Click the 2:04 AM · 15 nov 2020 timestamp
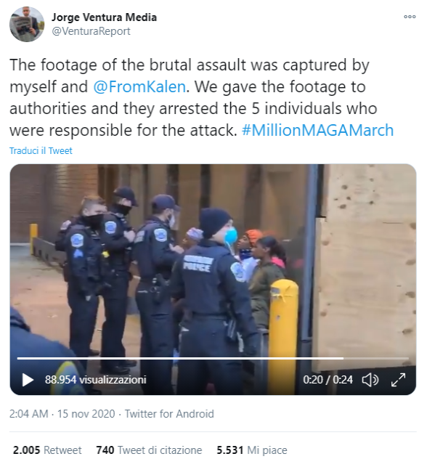 click(x=62, y=414)
